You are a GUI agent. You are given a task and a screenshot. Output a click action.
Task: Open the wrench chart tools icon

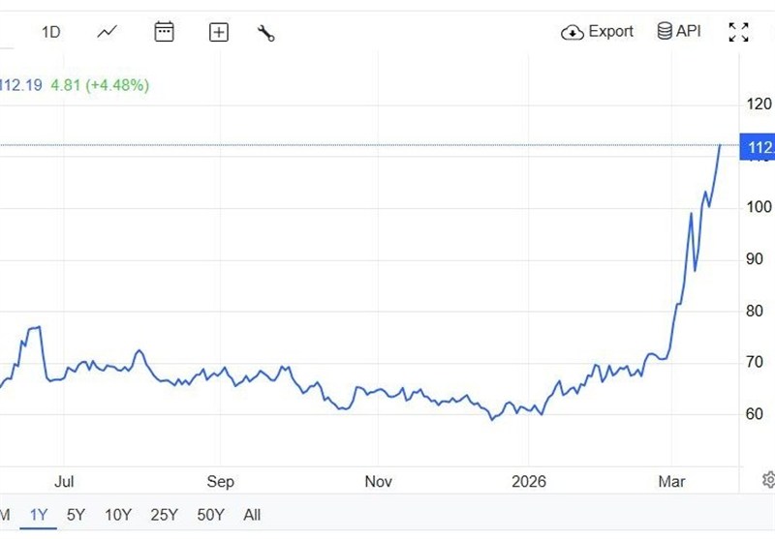(266, 32)
